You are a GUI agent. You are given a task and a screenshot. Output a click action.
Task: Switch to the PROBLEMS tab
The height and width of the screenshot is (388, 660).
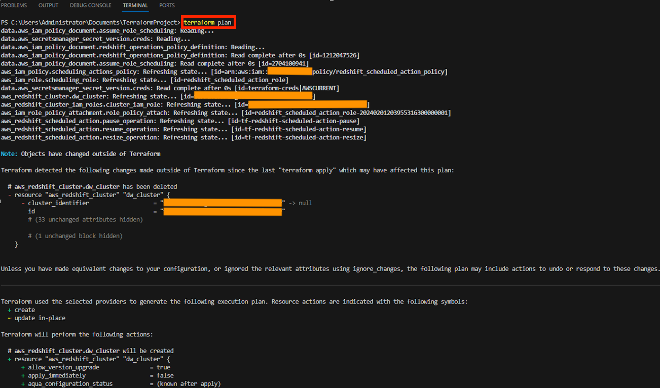coord(14,6)
